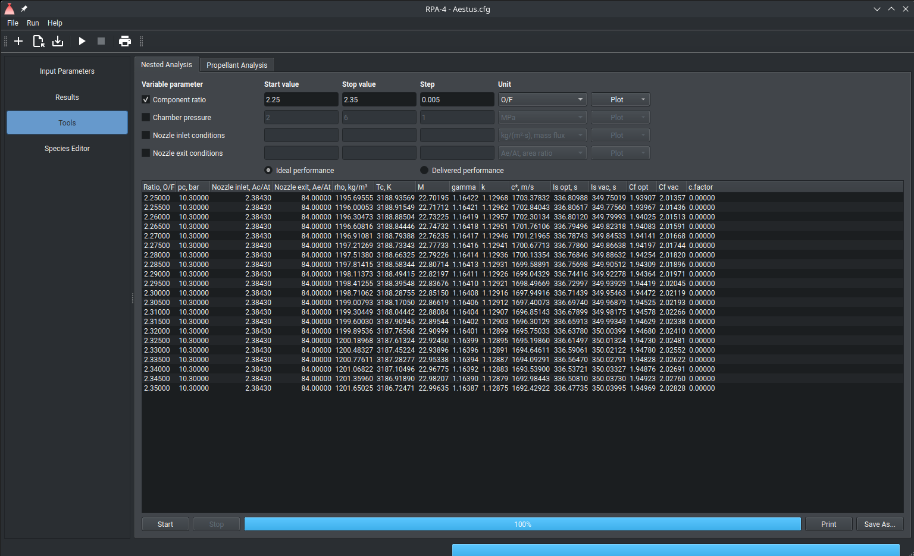Image resolution: width=914 pixels, height=556 pixels.
Task: Click the Stop square icon in toolbar
Action: [101, 41]
